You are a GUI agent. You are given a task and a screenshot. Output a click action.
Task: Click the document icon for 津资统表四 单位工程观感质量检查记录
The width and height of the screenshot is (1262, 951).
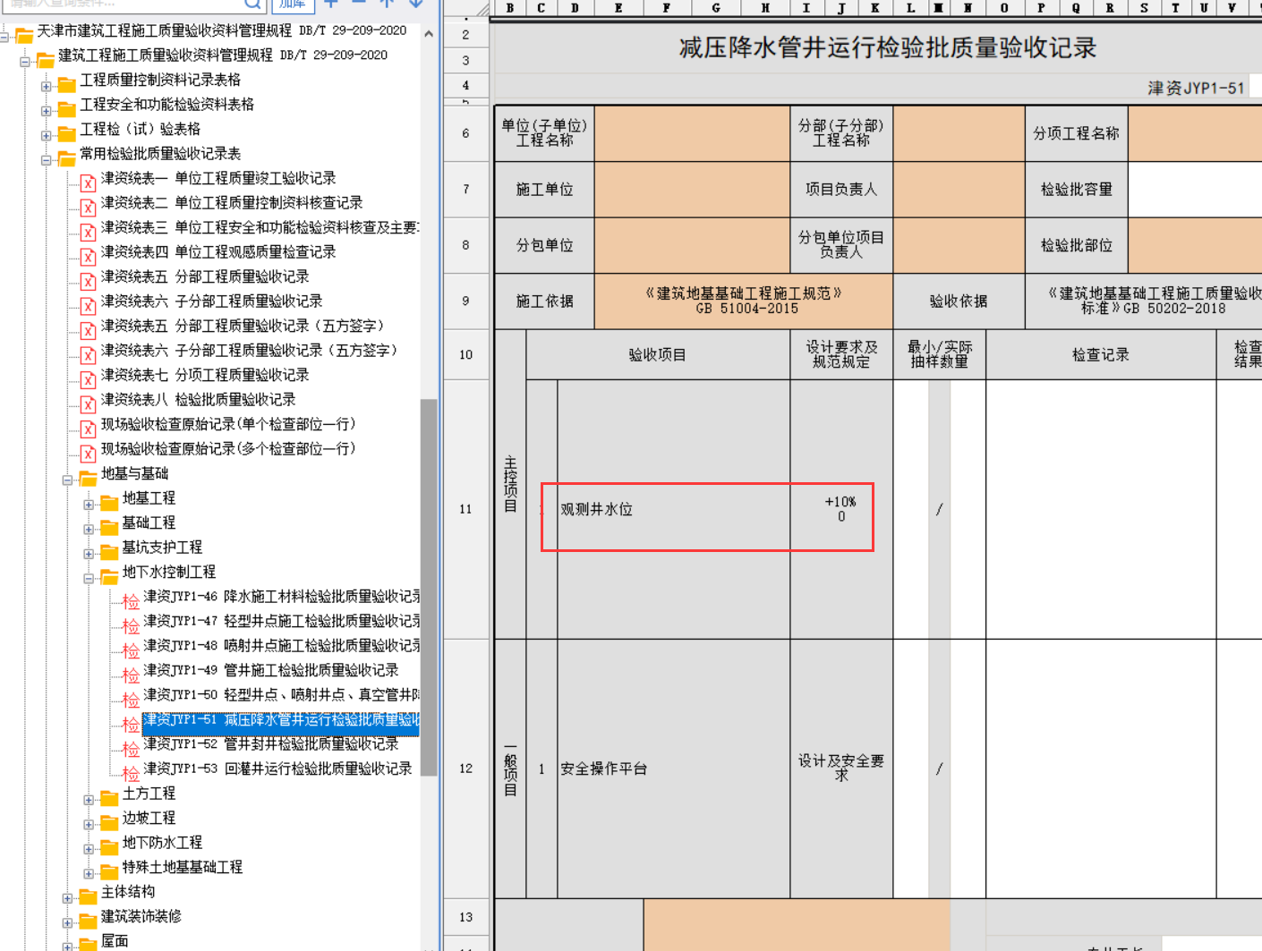(88, 257)
